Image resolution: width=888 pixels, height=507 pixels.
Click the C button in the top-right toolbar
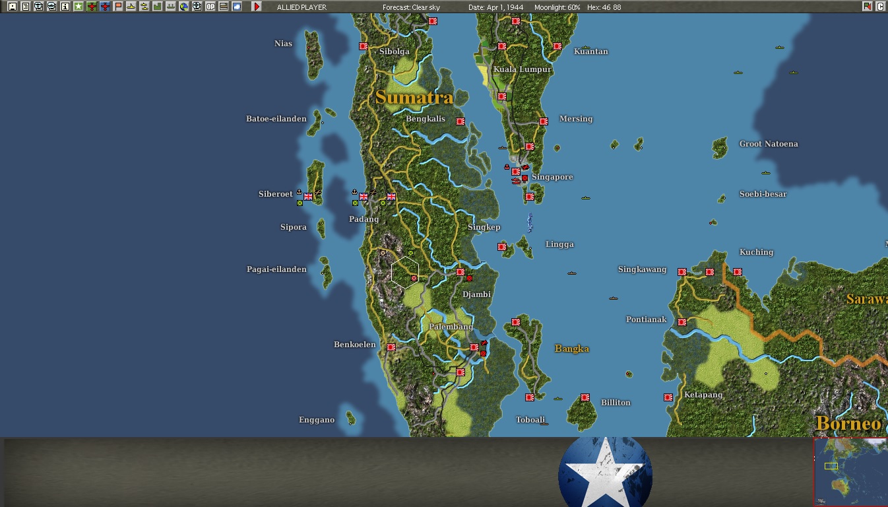pos(880,7)
